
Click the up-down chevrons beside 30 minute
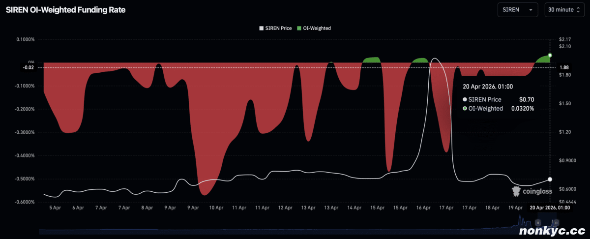(578, 10)
